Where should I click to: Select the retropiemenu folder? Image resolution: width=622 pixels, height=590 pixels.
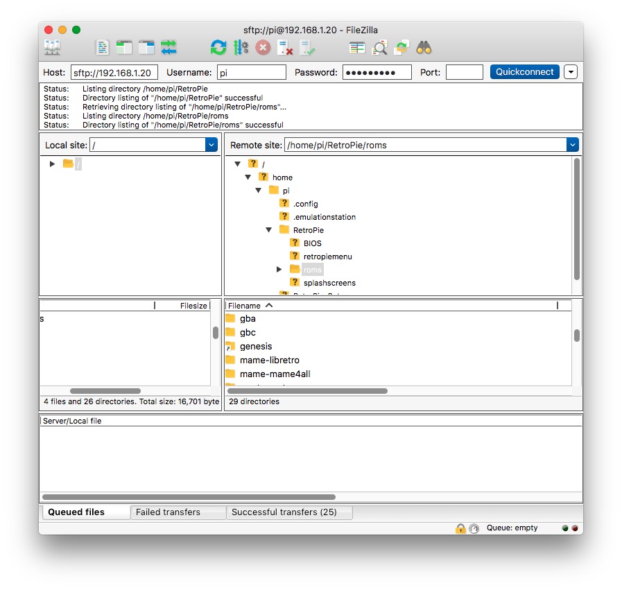pyautogui.click(x=328, y=257)
